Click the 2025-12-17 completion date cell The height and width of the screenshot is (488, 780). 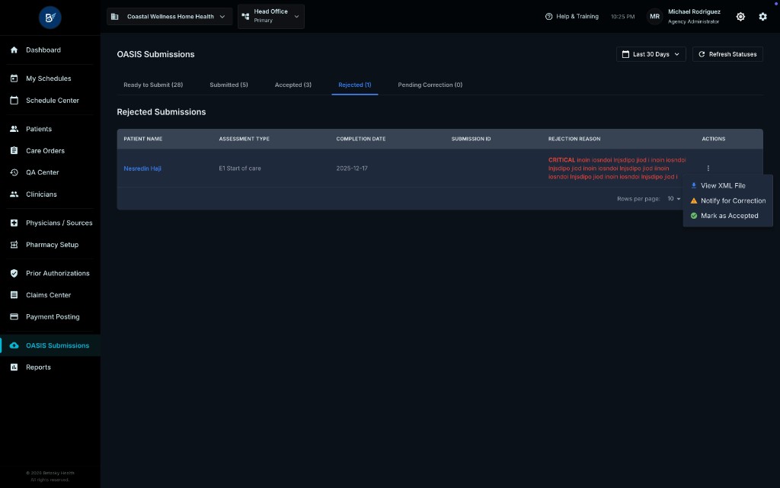[352, 169]
